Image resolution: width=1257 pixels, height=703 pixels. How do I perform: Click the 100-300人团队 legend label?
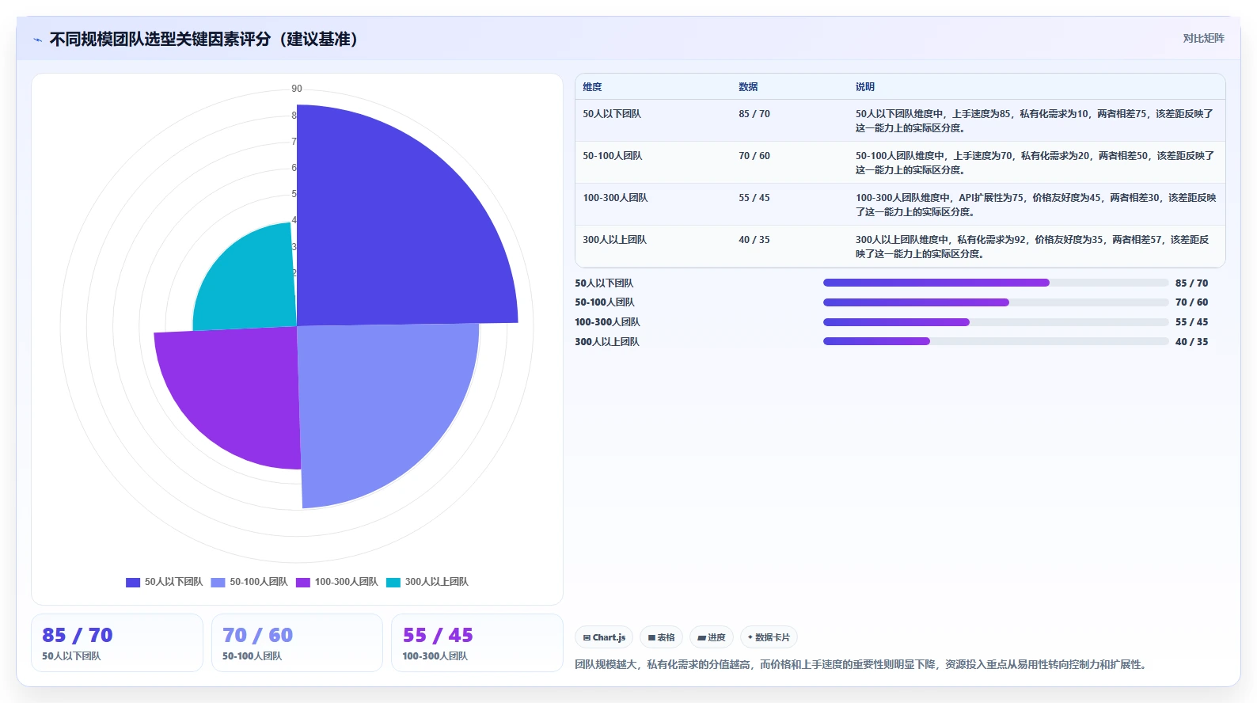[x=347, y=582]
